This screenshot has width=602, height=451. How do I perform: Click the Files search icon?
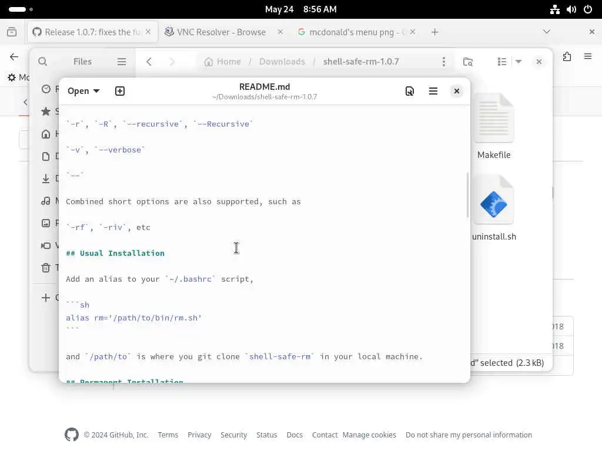[x=42, y=62]
